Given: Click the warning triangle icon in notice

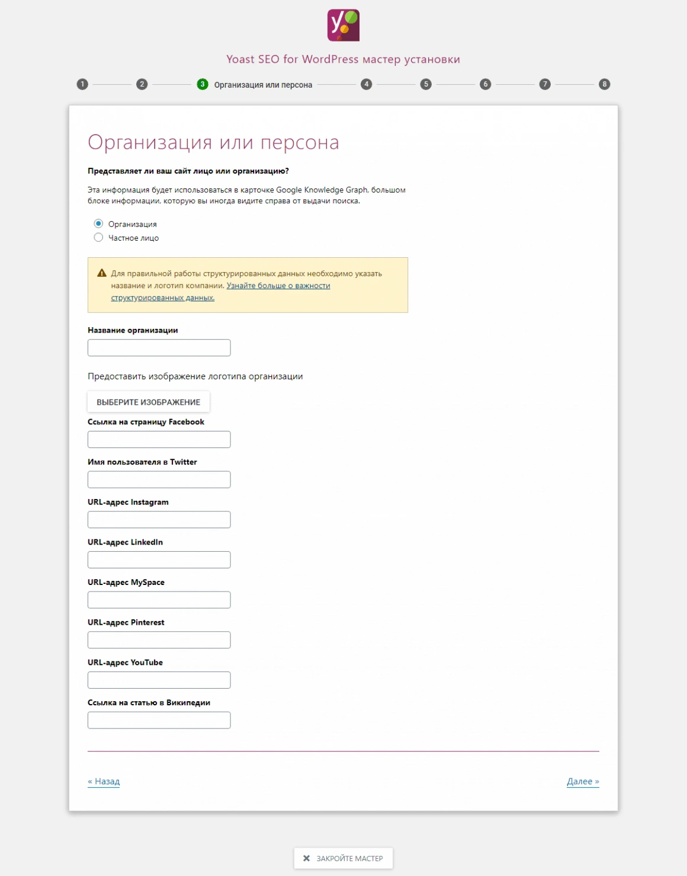Looking at the screenshot, I should click(102, 273).
